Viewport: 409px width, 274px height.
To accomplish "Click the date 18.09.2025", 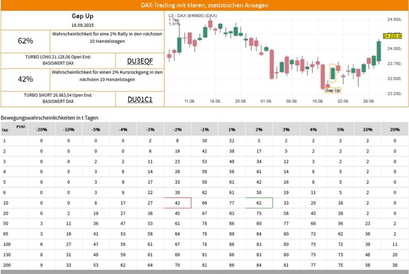I will 82,25.
